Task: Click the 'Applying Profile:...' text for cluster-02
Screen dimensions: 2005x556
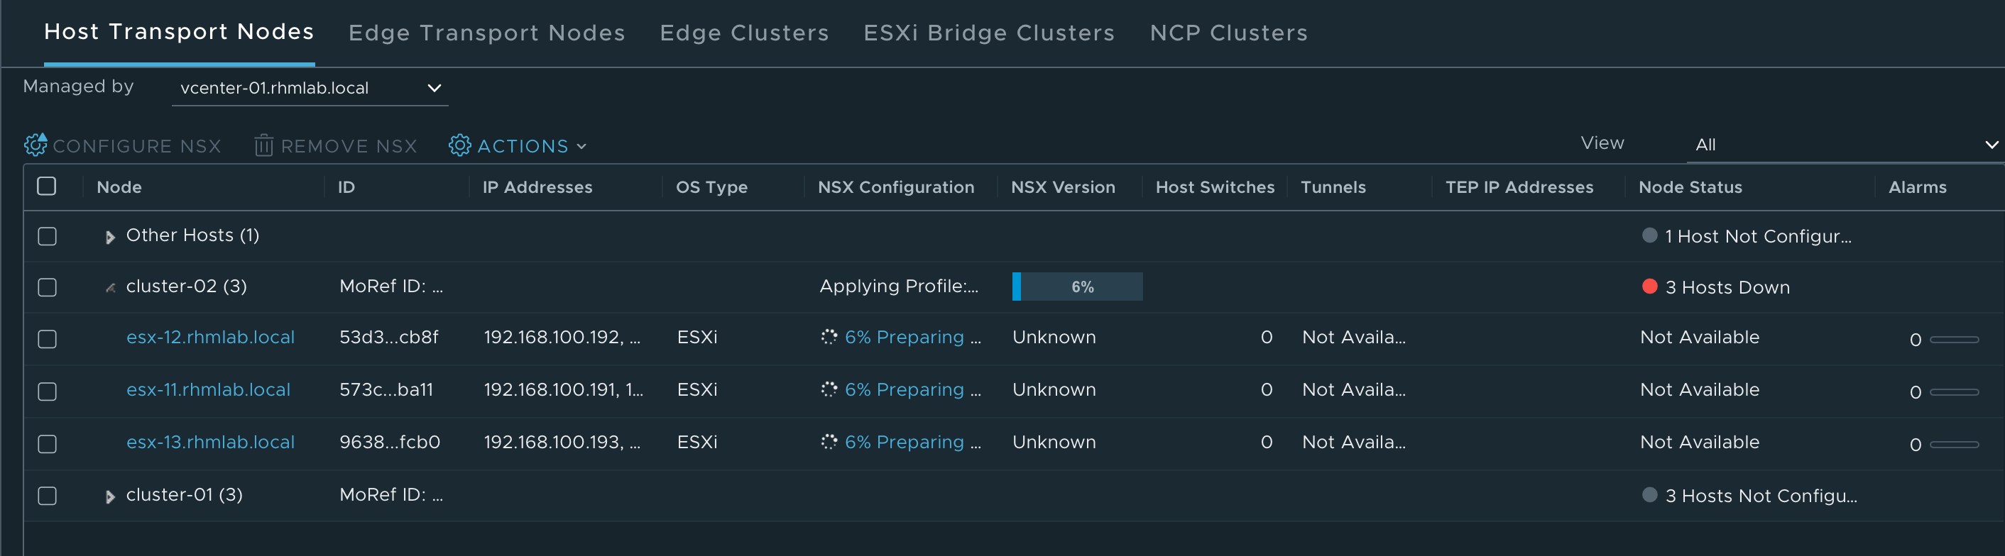Action: [898, 287]
